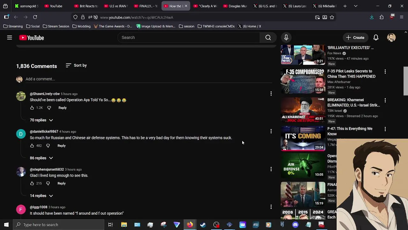Open the notifications bell
408x230 pixels.
point(376,38)
